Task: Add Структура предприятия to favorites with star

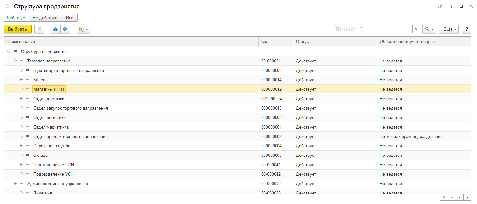Action: (x=7, y=7)
